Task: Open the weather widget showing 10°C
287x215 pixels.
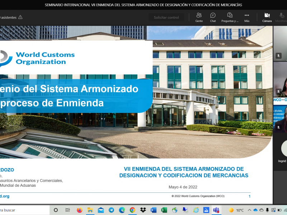Action: tap(236, 210)
